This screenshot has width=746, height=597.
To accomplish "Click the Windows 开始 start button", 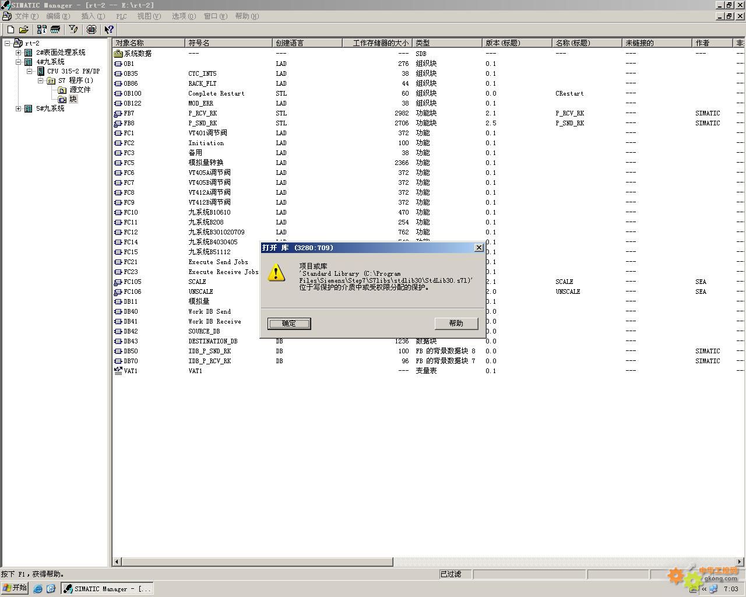I will click(15, 588).
